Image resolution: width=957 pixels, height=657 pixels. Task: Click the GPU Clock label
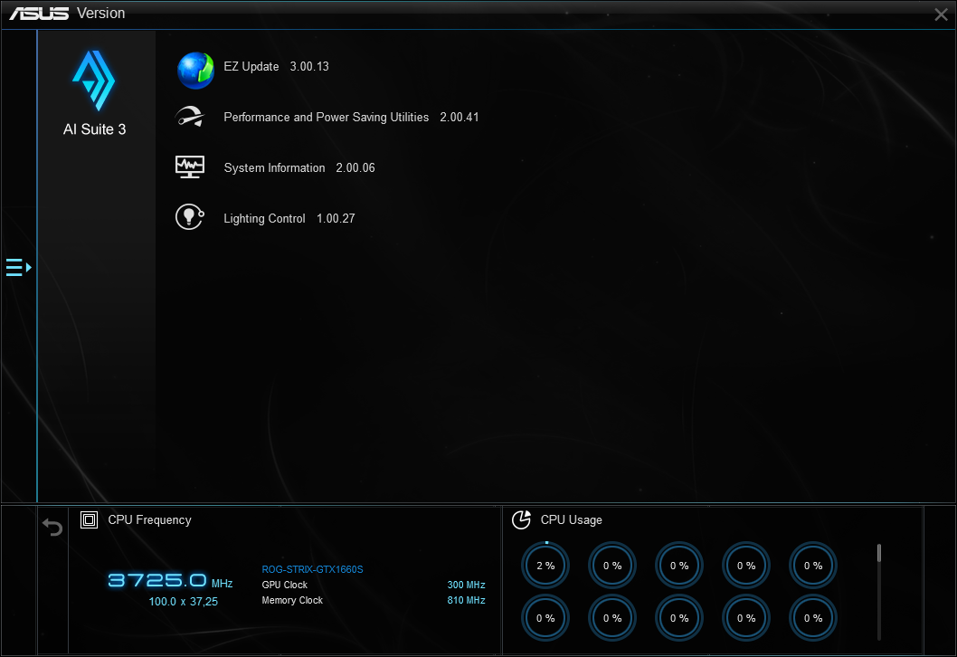284,585
